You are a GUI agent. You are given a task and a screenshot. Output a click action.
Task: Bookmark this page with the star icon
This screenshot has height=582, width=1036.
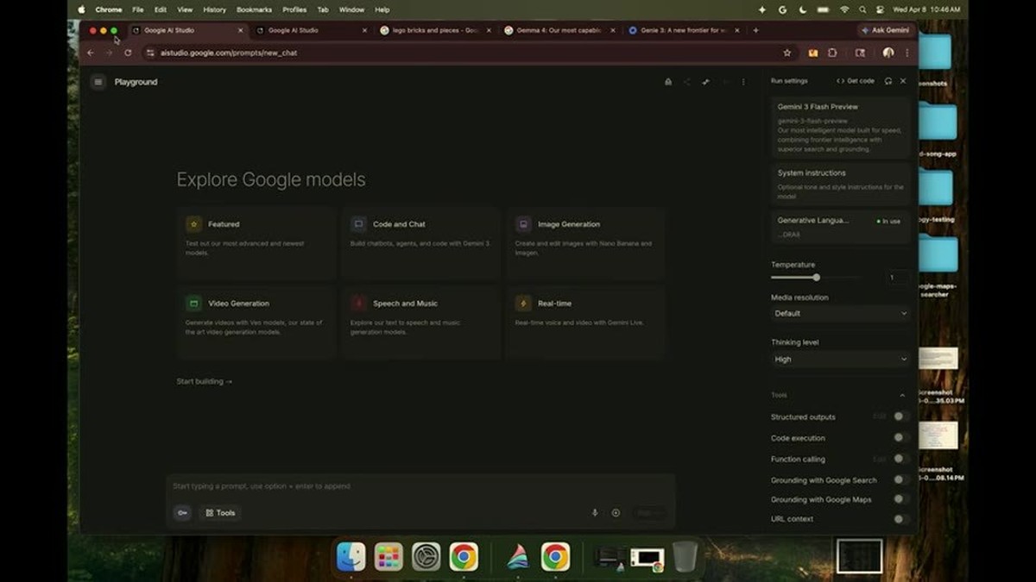(786, 53)
